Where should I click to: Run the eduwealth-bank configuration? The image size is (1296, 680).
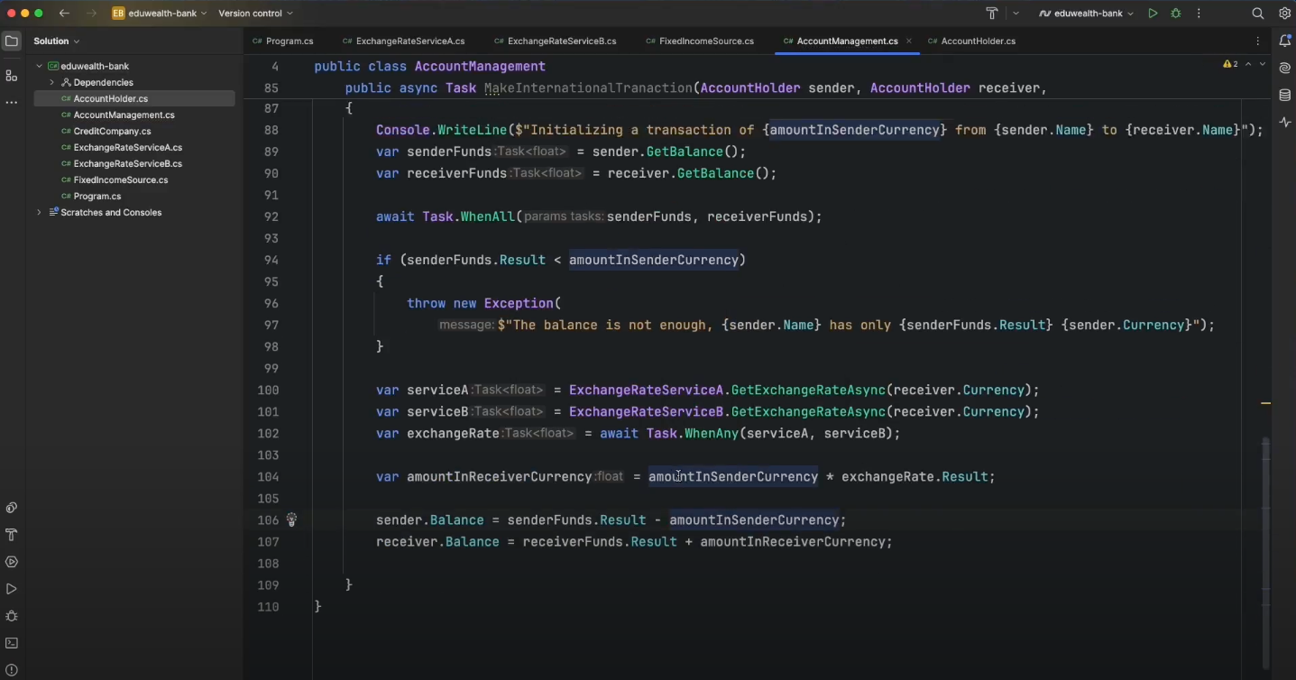point(1153,14)
